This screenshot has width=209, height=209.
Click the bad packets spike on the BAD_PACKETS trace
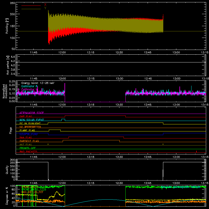coord(196,152)
